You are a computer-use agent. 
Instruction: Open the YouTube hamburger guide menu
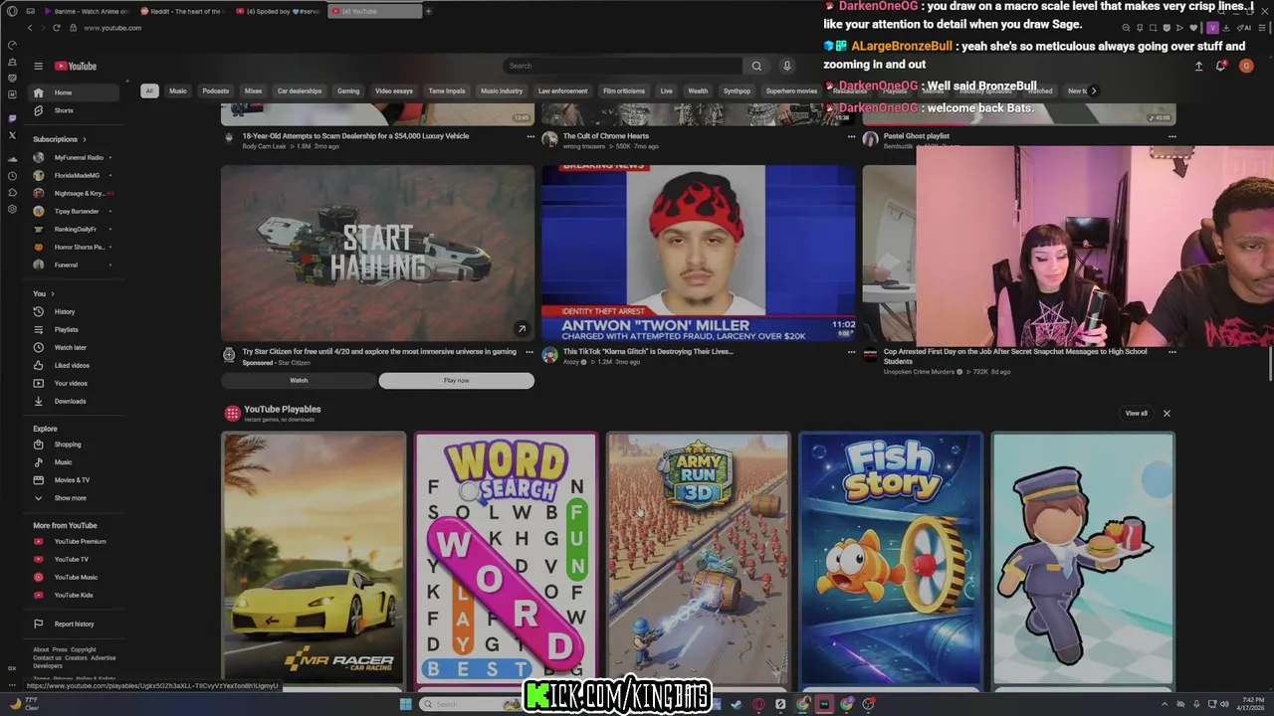coord(38,66)
